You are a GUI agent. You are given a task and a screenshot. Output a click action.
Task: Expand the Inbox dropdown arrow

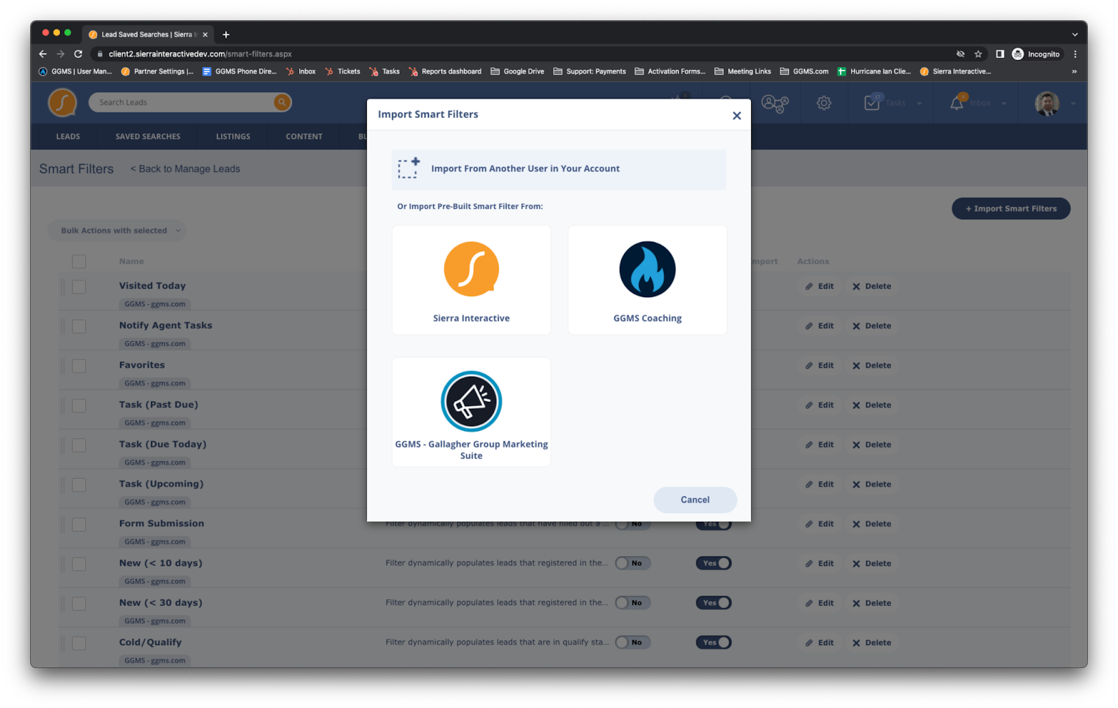[1004, 103]
